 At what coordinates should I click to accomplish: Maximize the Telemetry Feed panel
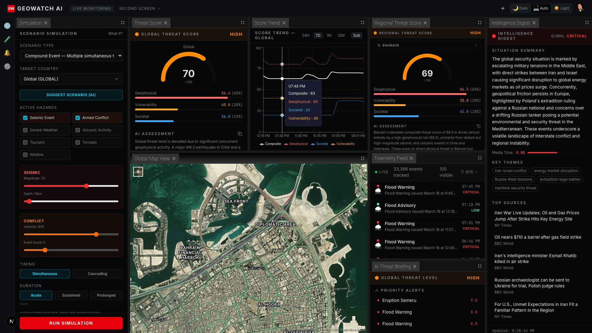click(480, 158)
